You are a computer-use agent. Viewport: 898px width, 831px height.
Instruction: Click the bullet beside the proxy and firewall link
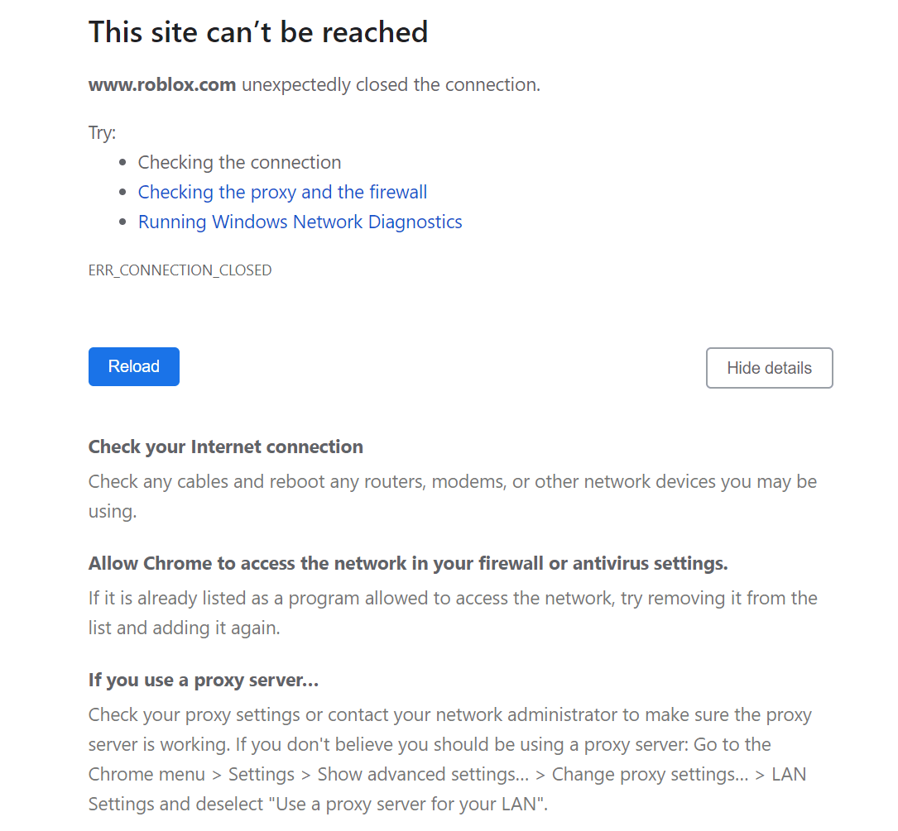124,192
